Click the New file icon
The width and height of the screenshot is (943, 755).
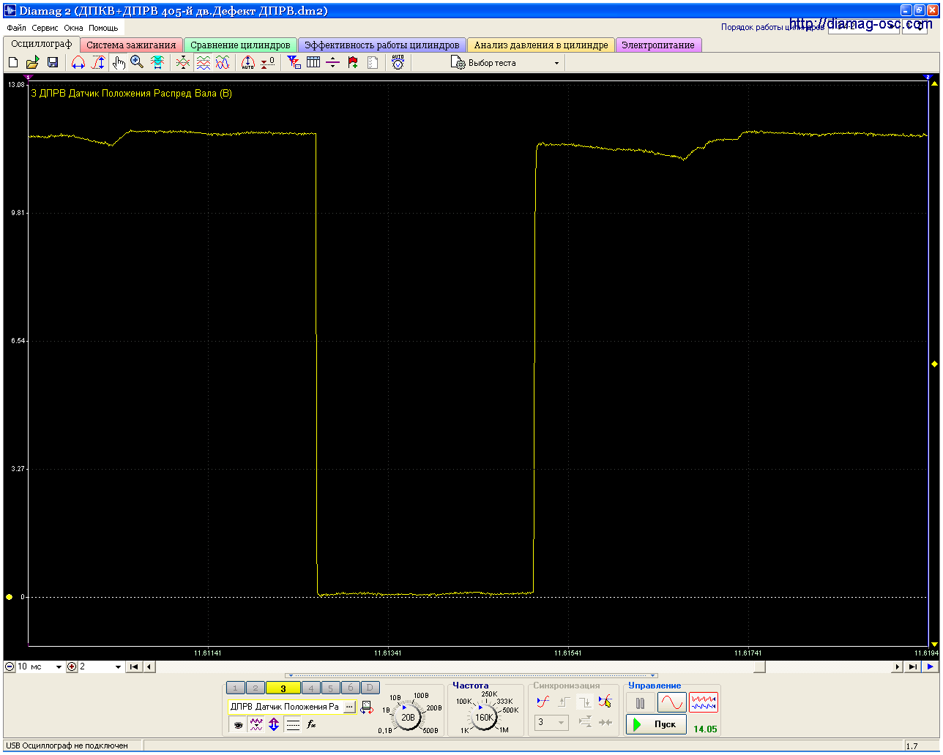click(x=13, y=63)
